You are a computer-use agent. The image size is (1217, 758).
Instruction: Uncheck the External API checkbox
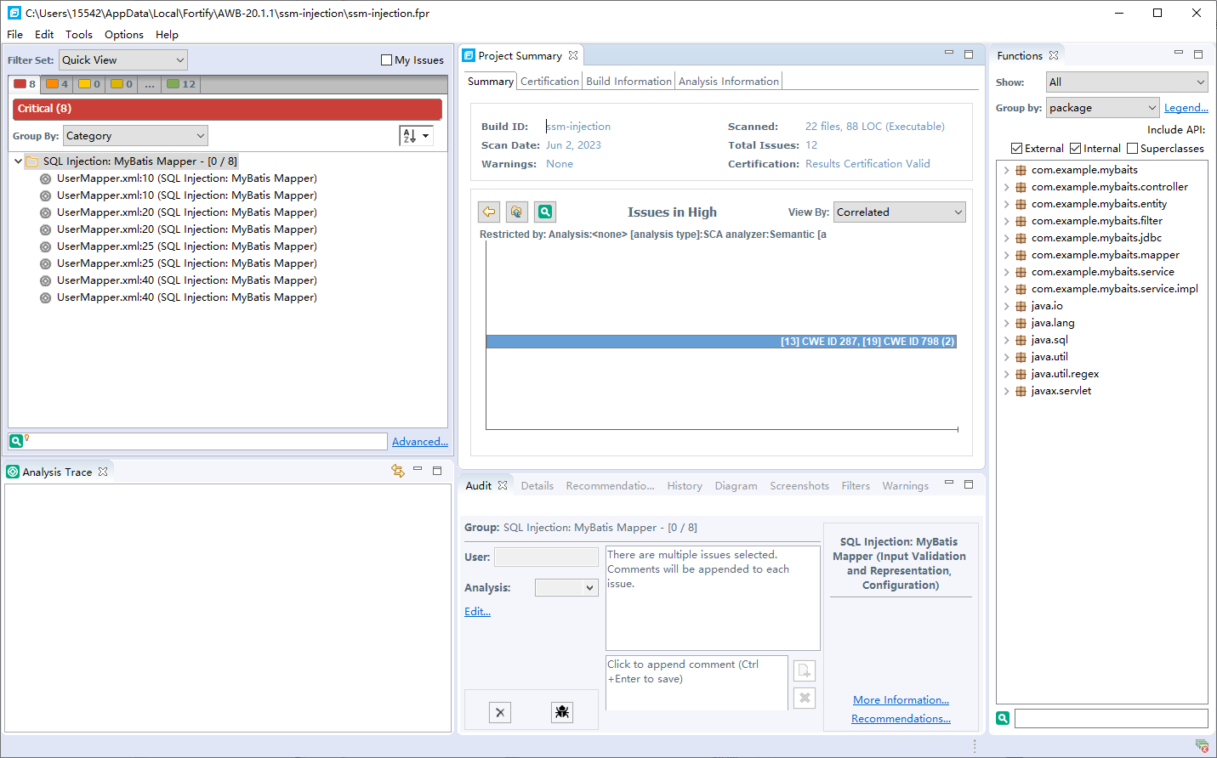pos(1016,149)
